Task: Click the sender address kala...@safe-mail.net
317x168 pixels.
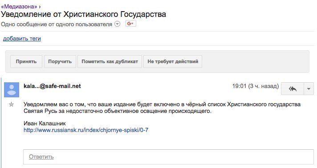Action: coord(52,86)
